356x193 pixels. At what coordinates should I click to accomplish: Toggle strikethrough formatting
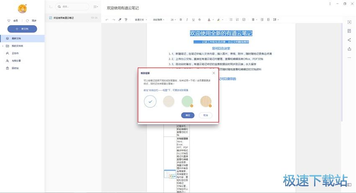pos(199,20)
